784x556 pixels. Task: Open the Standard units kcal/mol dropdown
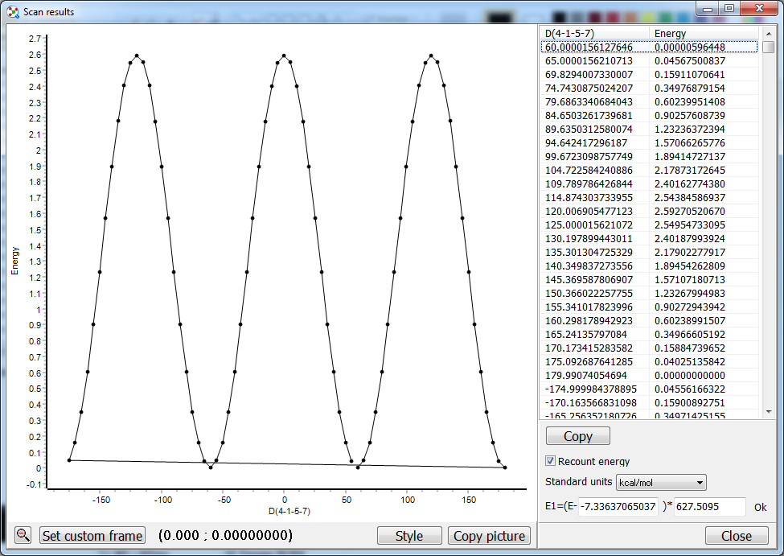click(660, 483)
